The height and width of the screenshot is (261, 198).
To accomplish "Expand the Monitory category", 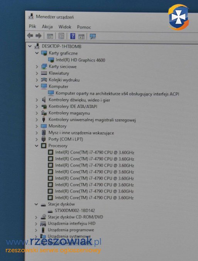I will (37, 126).
